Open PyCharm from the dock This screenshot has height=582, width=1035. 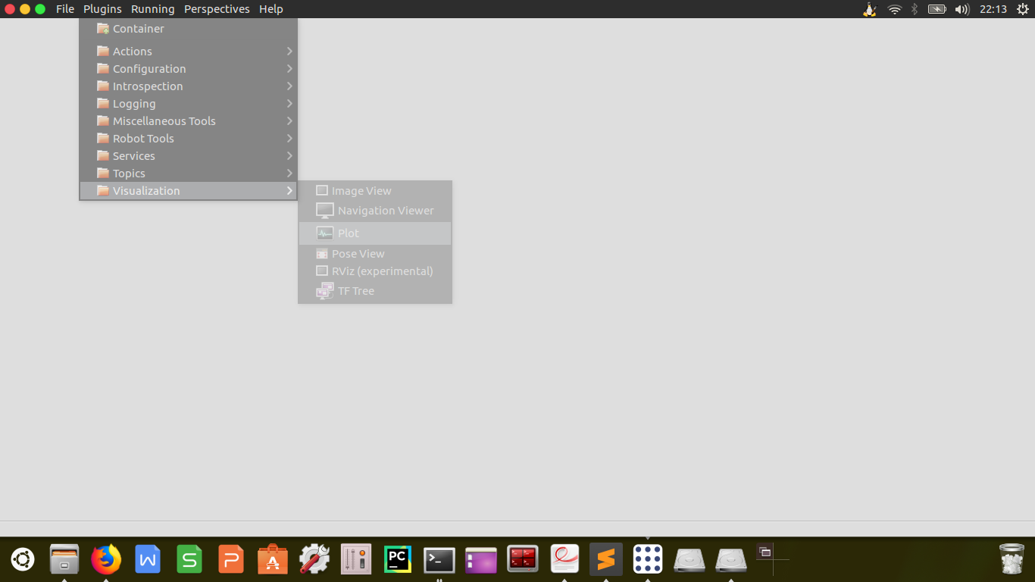click(x=398, y=560)
